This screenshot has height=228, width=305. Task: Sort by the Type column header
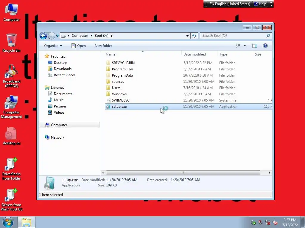[223, 54]
